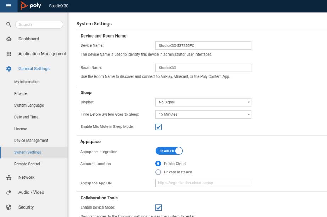
Task: Select Private Instance account location
Action: 158,172
